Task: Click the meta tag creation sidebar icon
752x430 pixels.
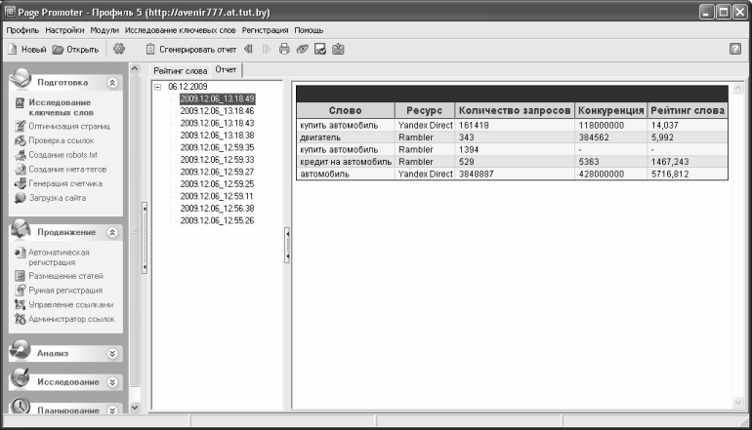Action: point(20,169)
